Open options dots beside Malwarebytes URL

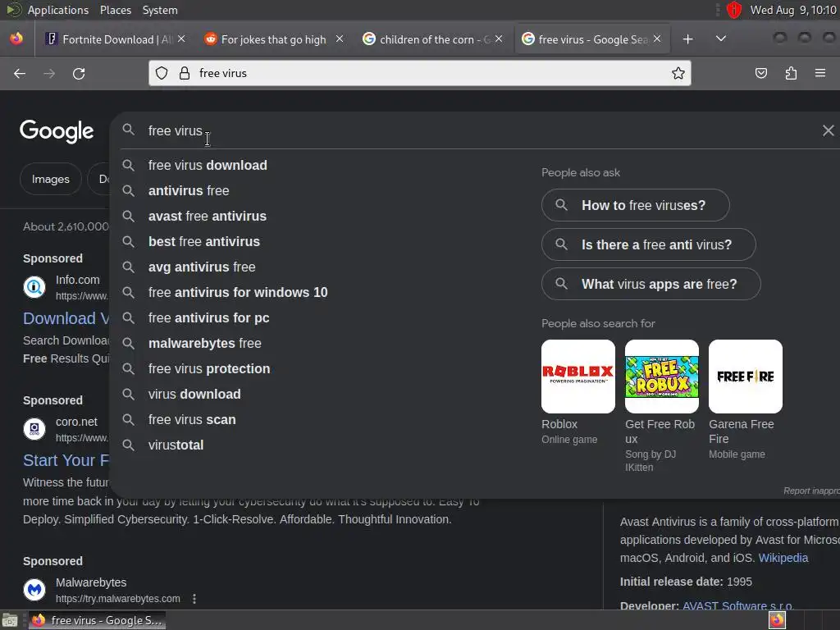point(194,598)
